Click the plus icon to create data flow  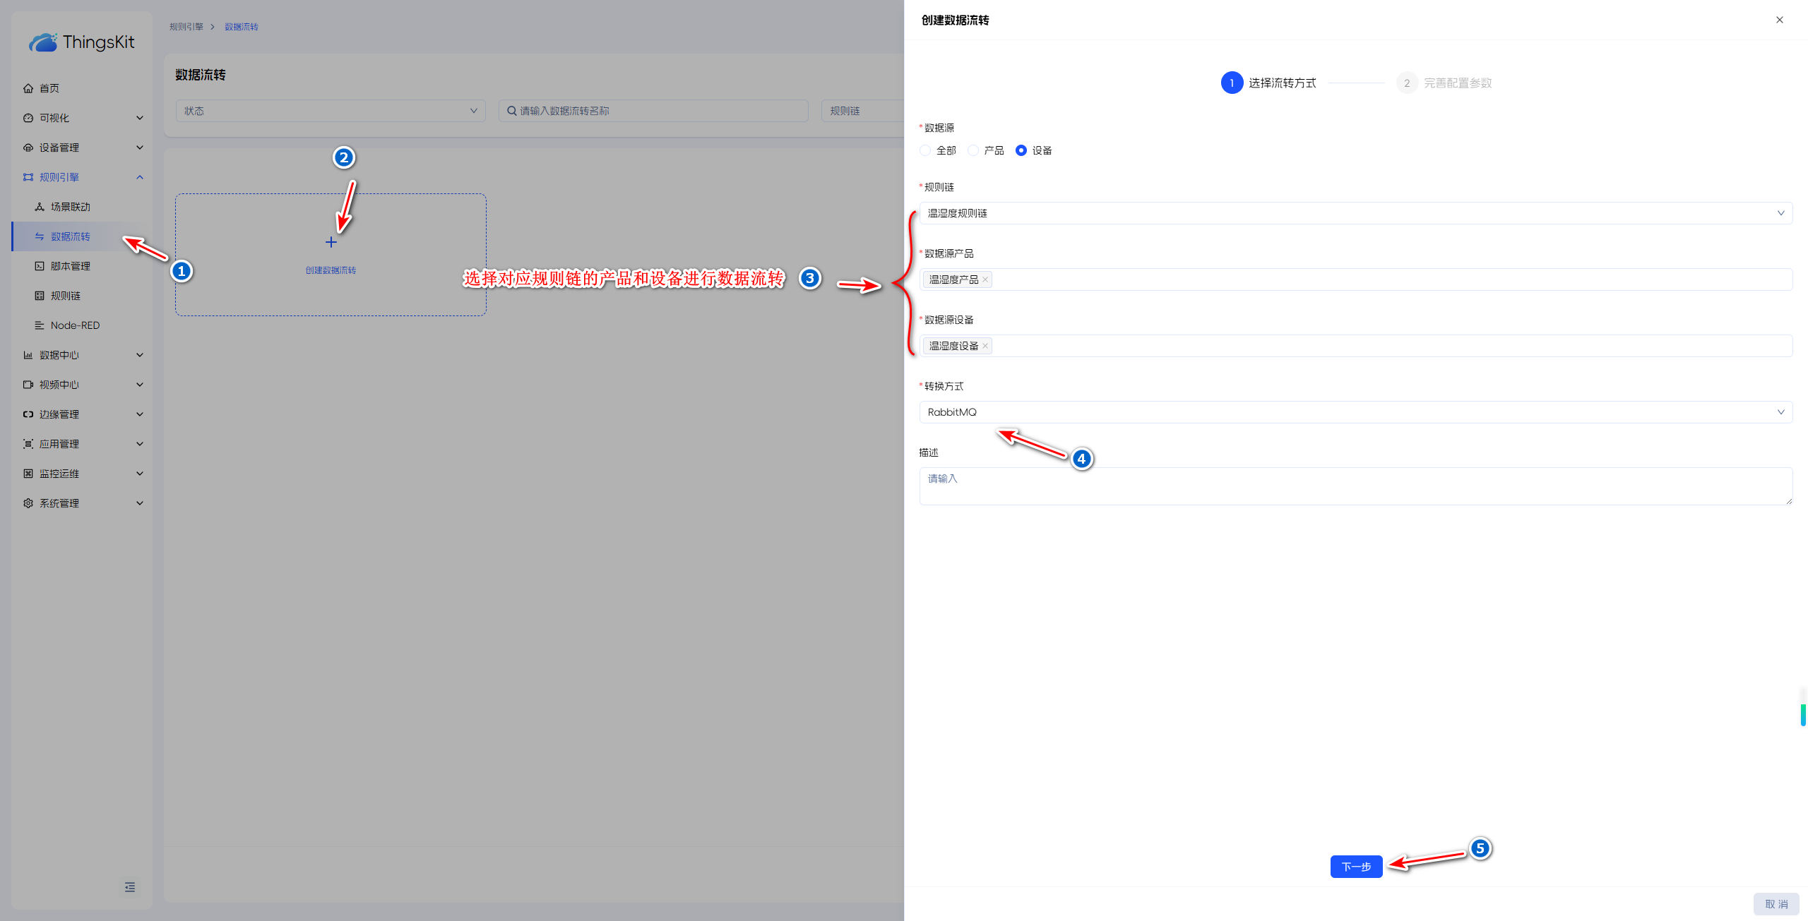(331, 243)
